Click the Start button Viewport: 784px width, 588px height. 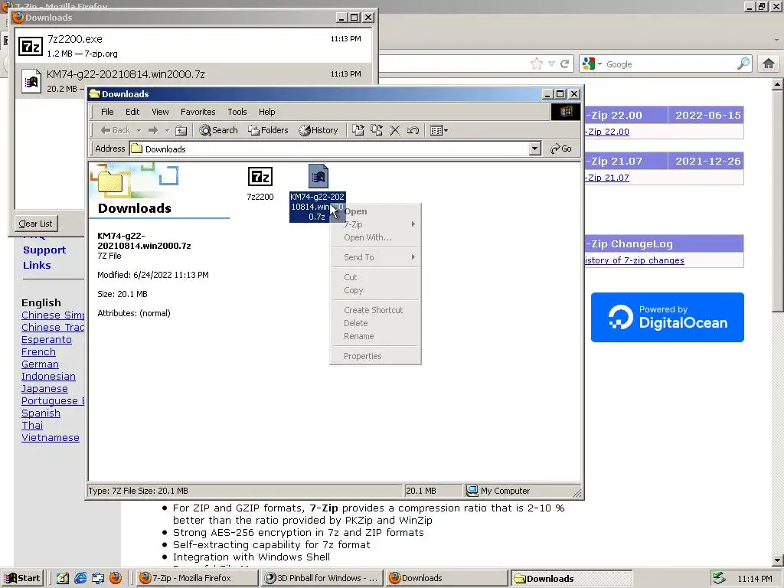pyautogui.click(x=22, y=578)
